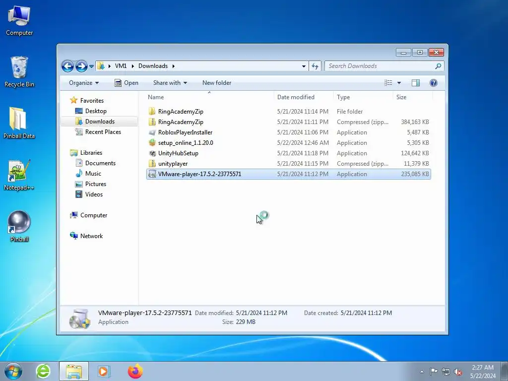Select the VMware-player-17.5.2-23775571 file icon
The image size is (508, 381).
(x=152, y=174)
